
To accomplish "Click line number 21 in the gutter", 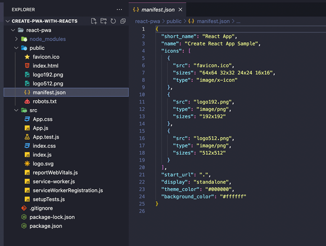I will 142,174.
